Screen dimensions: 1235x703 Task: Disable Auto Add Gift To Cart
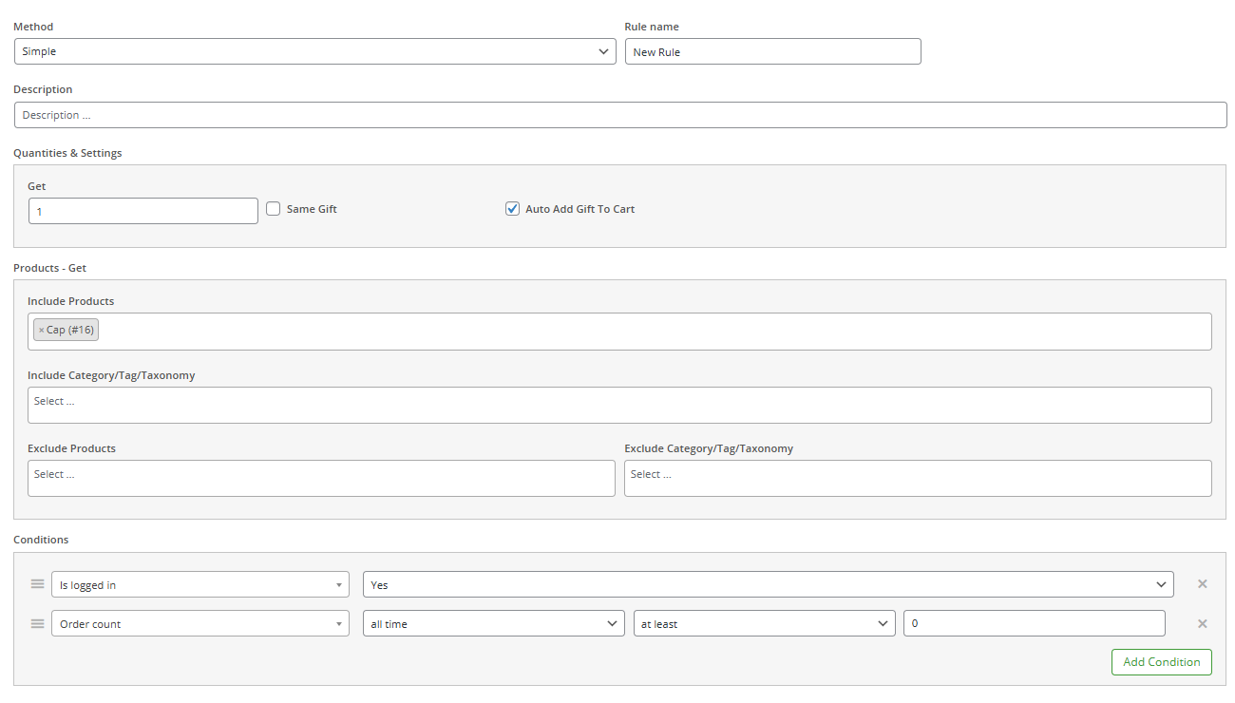point(512,208)
